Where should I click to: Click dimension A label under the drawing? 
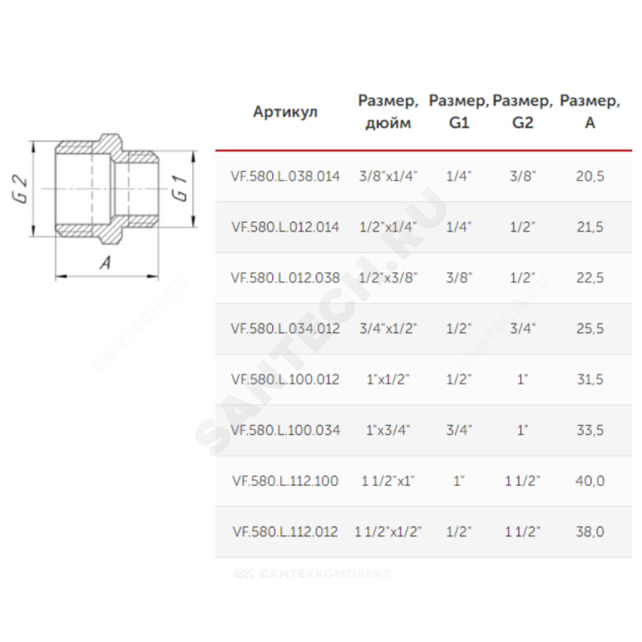pyautogui.click(x=106, y=263)
